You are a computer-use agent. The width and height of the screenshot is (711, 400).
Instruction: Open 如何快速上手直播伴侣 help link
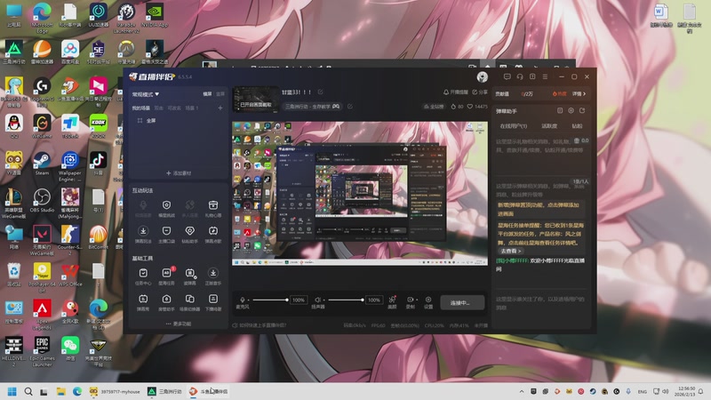(x=260, y=325)
